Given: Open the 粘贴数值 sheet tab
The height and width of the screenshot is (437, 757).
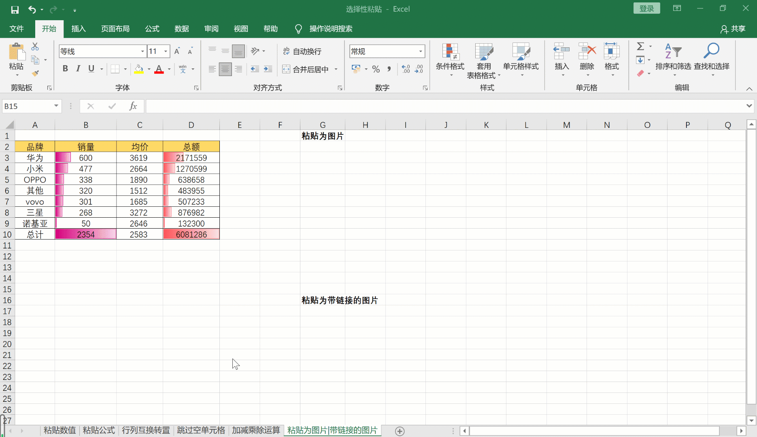Looking at the screenshot, I should coord(60,430).
